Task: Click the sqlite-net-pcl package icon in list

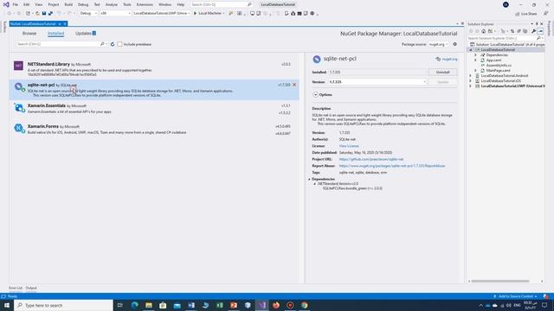Action: [19, 86]
